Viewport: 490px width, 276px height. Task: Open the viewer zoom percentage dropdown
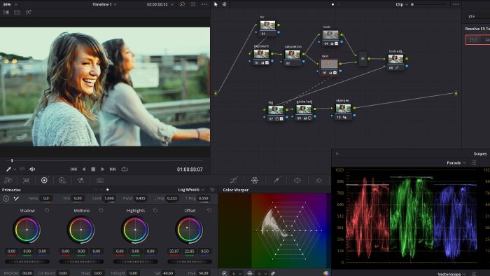pos(10,4)
